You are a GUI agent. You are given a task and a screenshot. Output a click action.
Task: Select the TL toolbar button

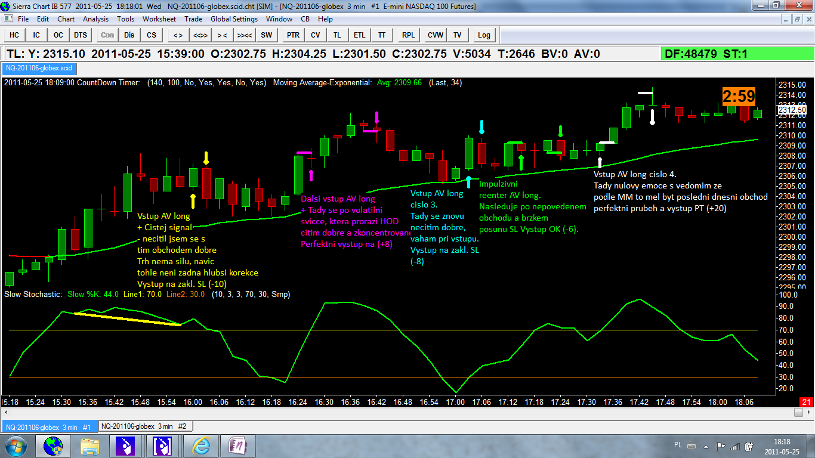[x=337, y=35]
